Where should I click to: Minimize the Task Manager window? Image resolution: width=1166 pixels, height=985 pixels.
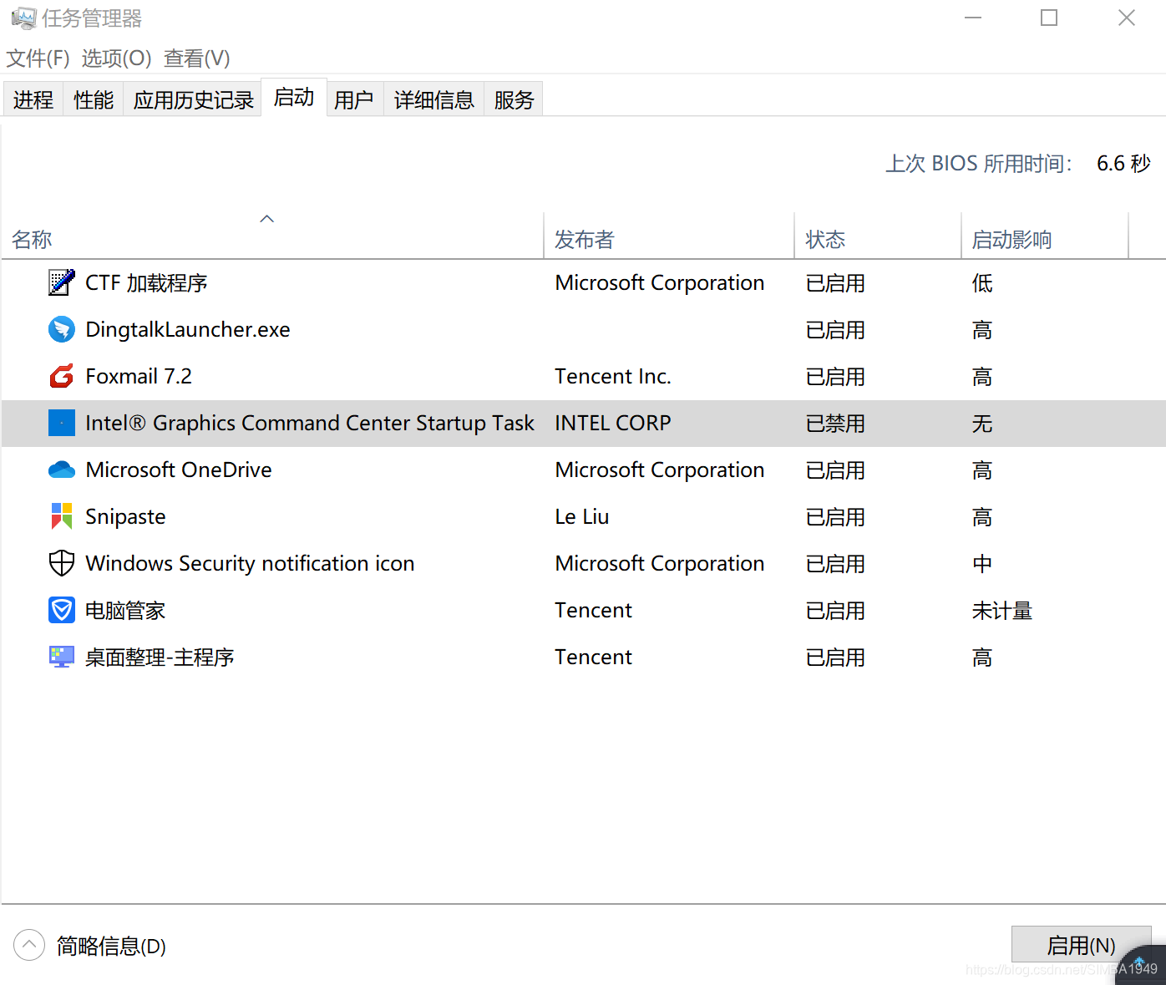point(973,18)
